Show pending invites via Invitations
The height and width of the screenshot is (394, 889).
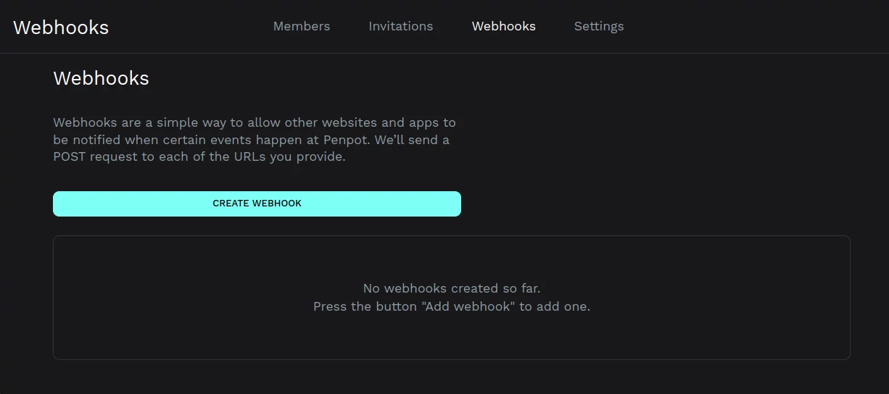pyautogui.click(x=400, y=26)
